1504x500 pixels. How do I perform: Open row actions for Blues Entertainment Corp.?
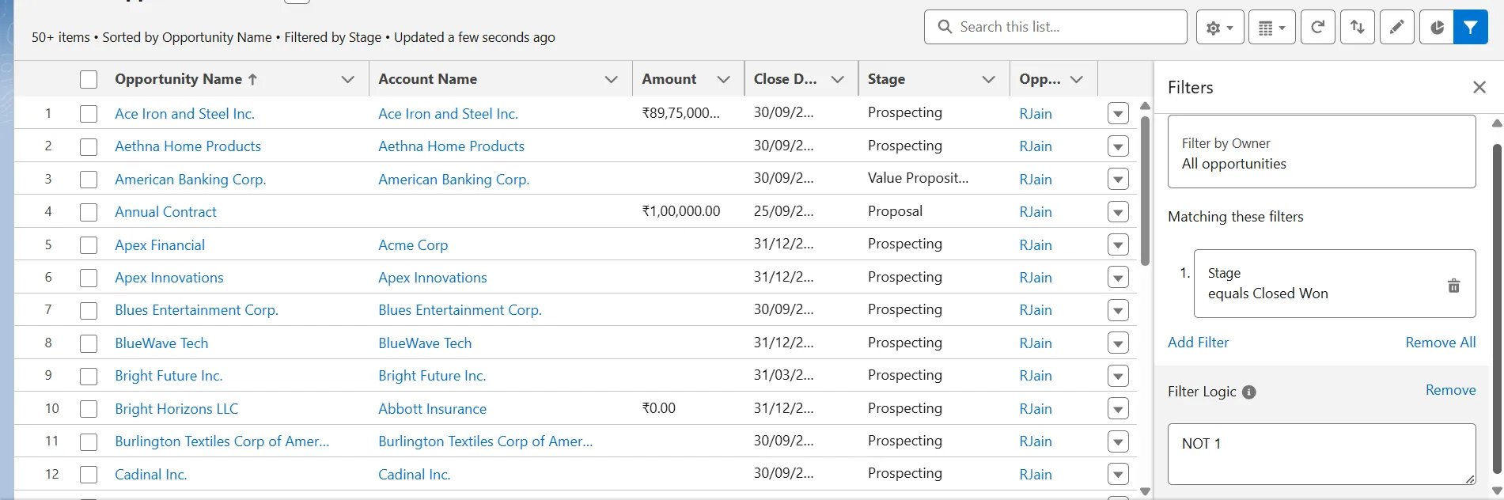point(1118,310)
